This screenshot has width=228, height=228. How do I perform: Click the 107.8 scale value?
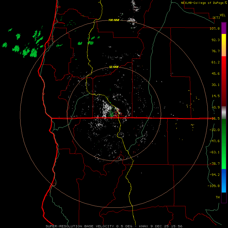(215, 28)
